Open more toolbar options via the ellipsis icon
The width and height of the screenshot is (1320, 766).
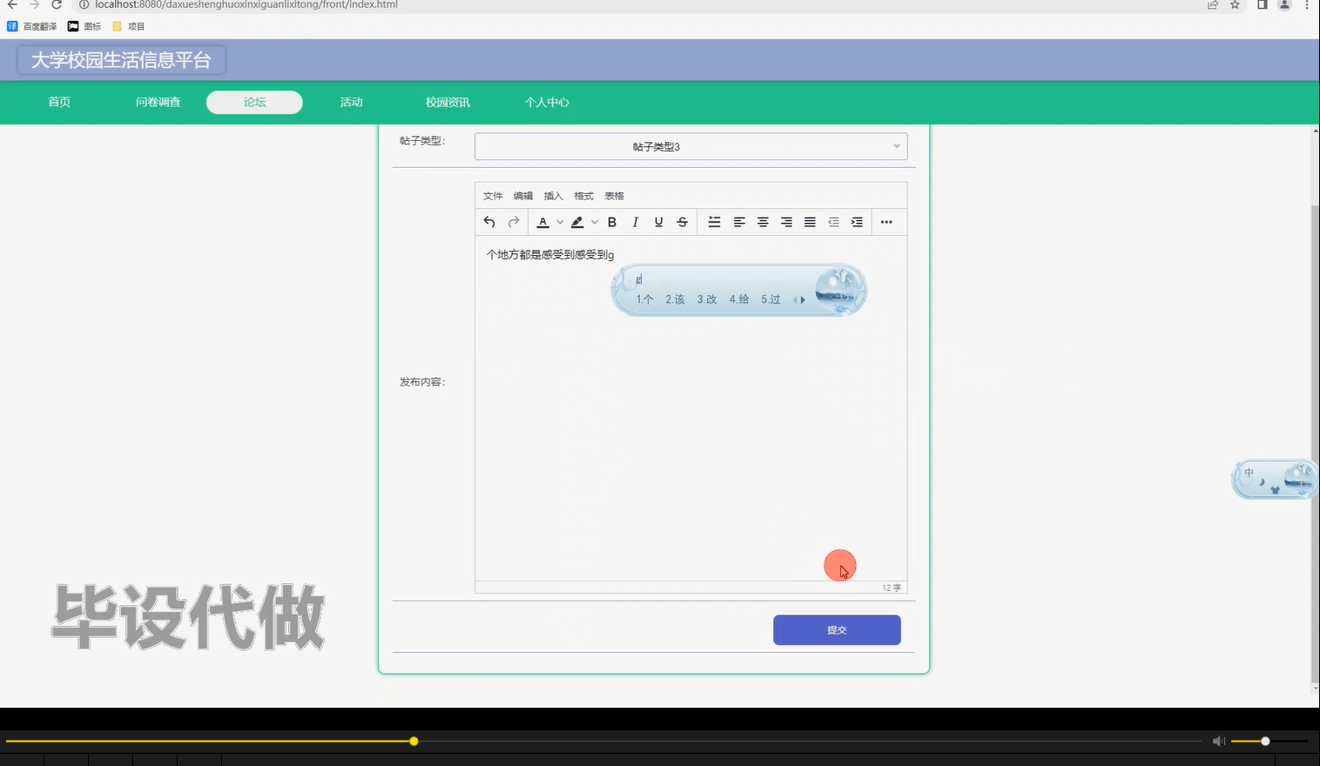click(x=886, y=222)
